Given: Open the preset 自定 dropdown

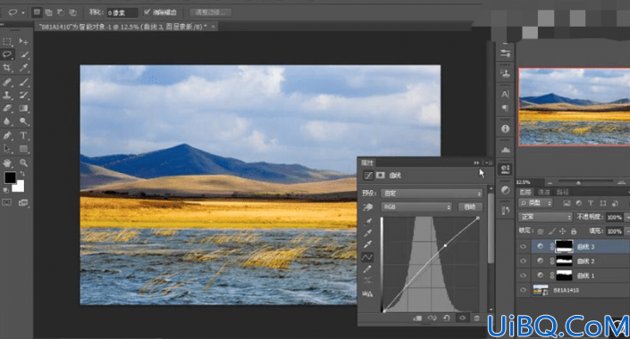Looking at the screenshot, I should [432, 194].
